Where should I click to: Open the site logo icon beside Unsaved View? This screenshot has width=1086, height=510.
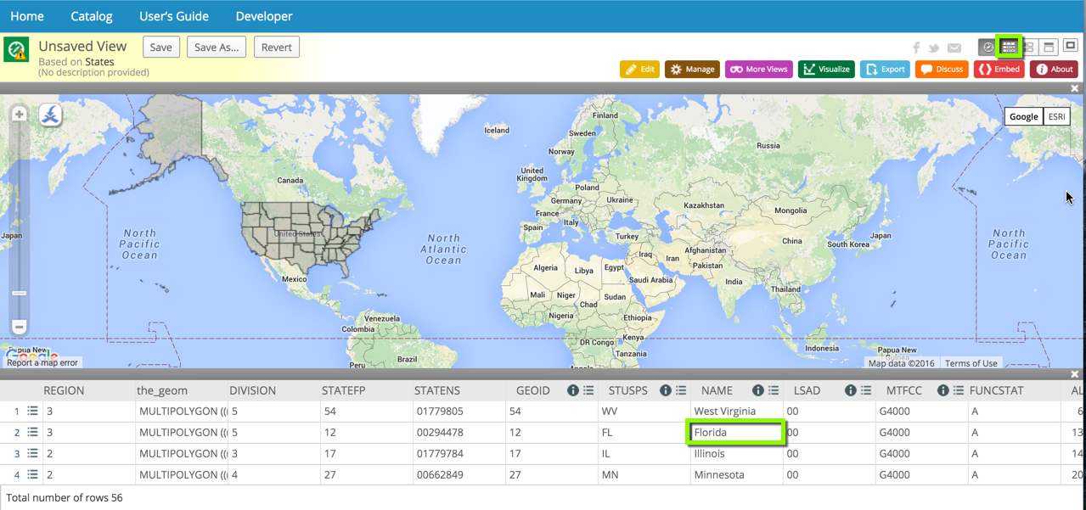(17, 49)
